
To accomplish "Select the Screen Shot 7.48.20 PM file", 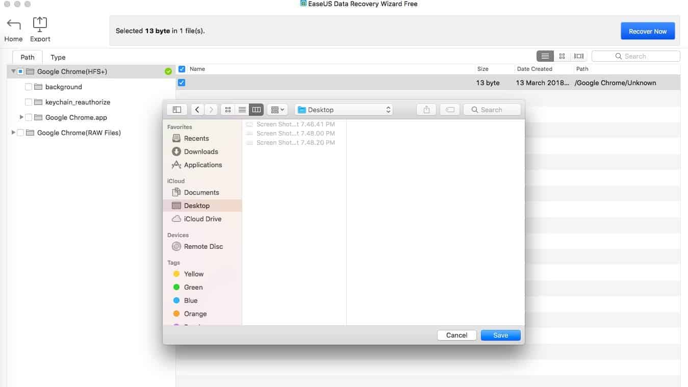I will tap(291, 143).
